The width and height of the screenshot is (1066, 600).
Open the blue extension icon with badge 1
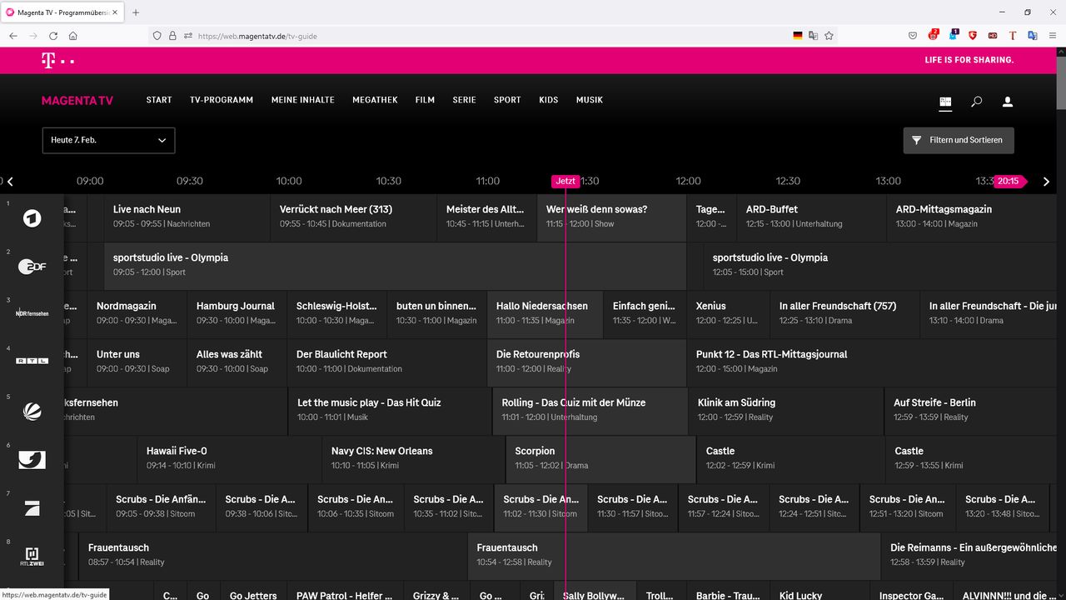(954, 35)
